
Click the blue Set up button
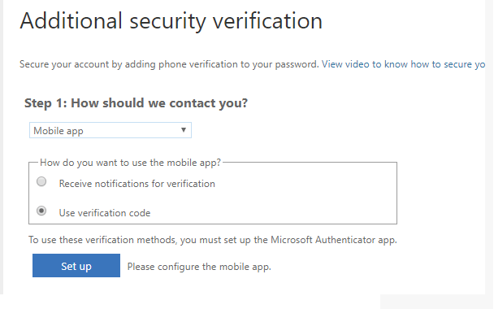(x=76, y=265)
